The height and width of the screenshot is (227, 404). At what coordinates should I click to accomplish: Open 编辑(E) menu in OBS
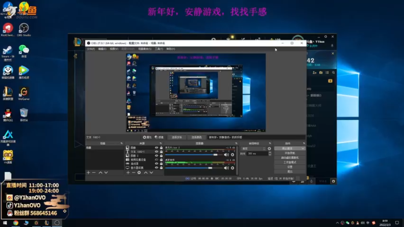[x=103, y=49]
